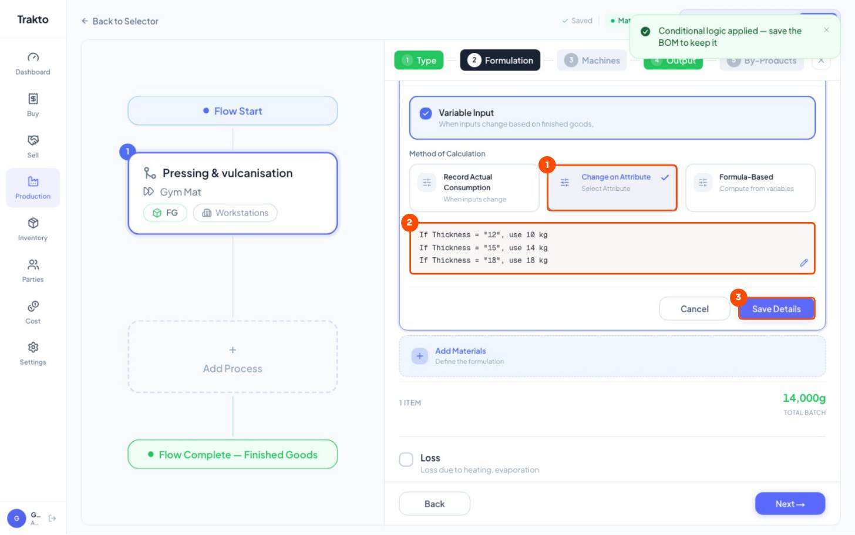Select the Production sidebar item
The image size is (855, 535).
pos(33,188)
